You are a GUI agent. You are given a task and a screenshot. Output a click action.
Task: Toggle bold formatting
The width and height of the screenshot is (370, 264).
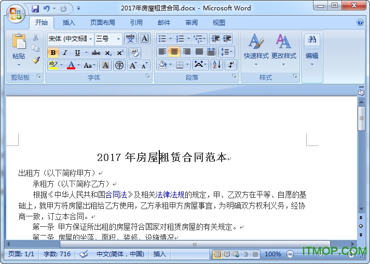53,53
